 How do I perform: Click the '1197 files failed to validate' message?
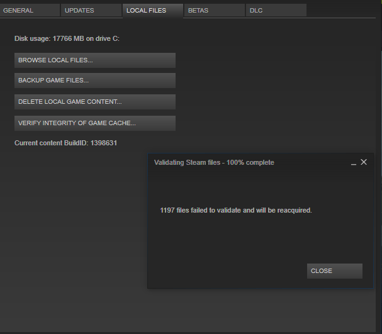(x=236, y=210)
